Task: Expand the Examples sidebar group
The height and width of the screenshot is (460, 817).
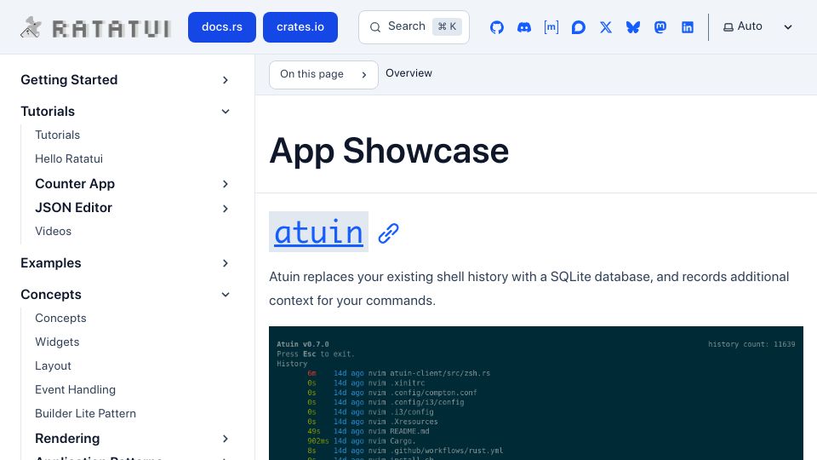Action: pyautogui.click(x=125, y=263)
